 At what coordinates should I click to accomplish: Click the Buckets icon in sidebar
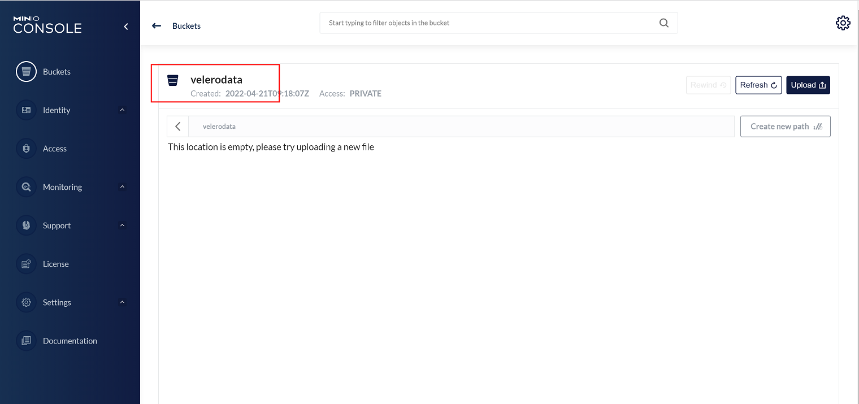pyautogui.click(x=26, y=72)
